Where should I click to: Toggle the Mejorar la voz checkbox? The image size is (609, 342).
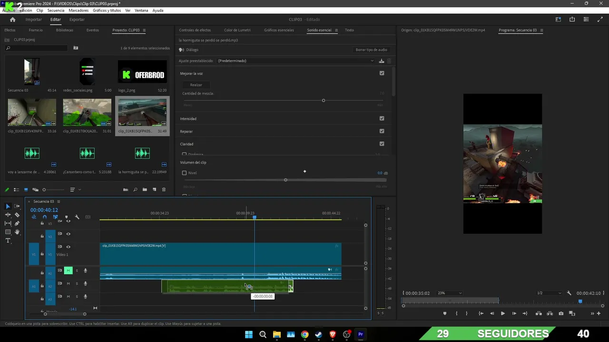pos(382,73)
